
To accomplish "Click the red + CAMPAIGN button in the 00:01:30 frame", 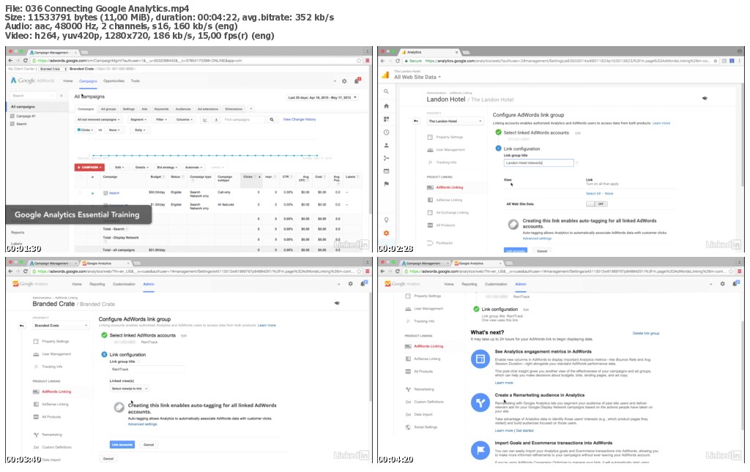I will 89,168.
